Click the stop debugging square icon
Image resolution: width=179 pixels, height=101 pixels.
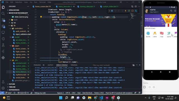tap(132, 11)
